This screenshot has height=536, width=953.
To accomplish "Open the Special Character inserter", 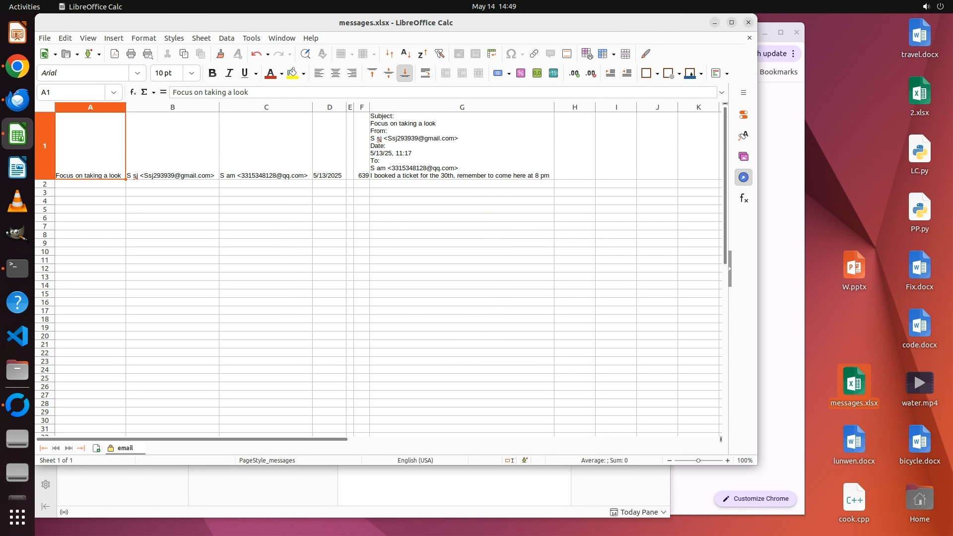I will point(511,54).
